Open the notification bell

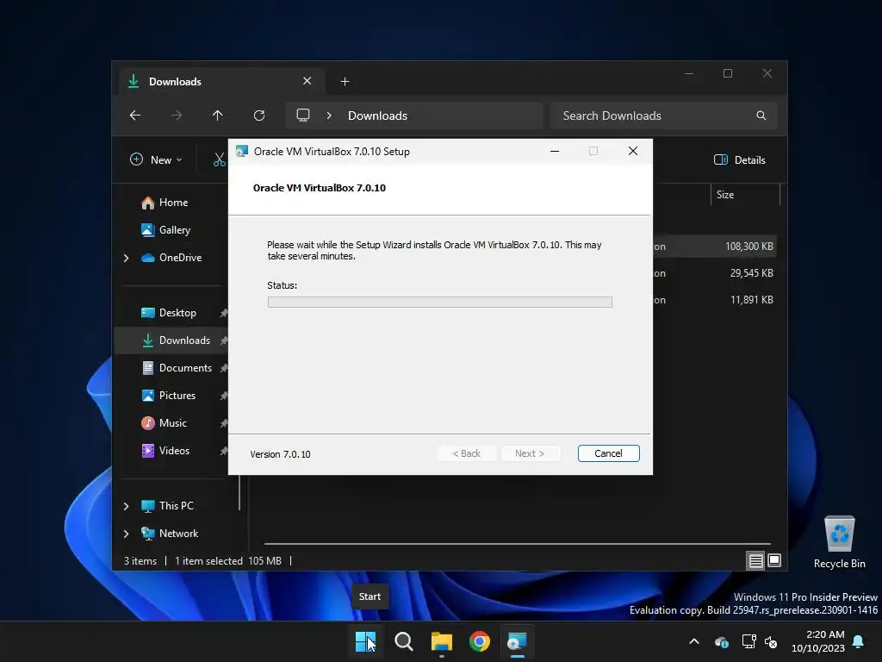click(x=859, y=641)
